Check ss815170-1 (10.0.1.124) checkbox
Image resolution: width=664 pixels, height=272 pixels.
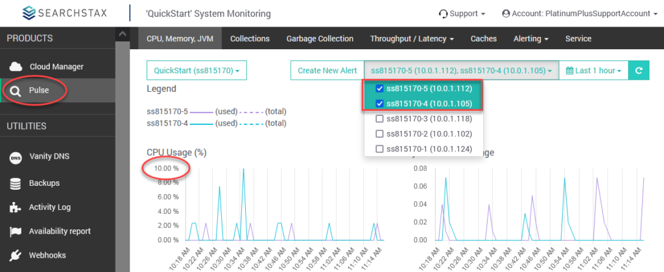point(380,149)
